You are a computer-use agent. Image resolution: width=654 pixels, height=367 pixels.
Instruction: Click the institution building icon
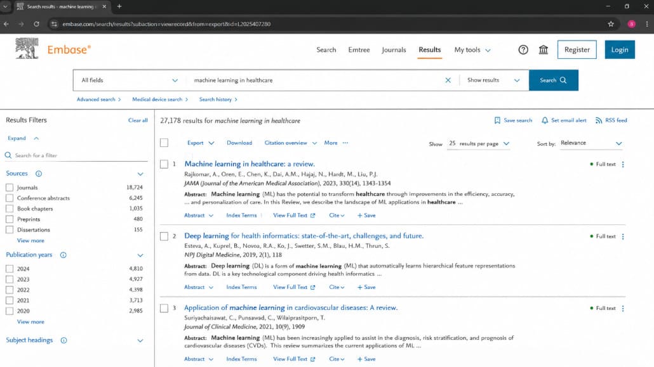(x=543, y=49)
